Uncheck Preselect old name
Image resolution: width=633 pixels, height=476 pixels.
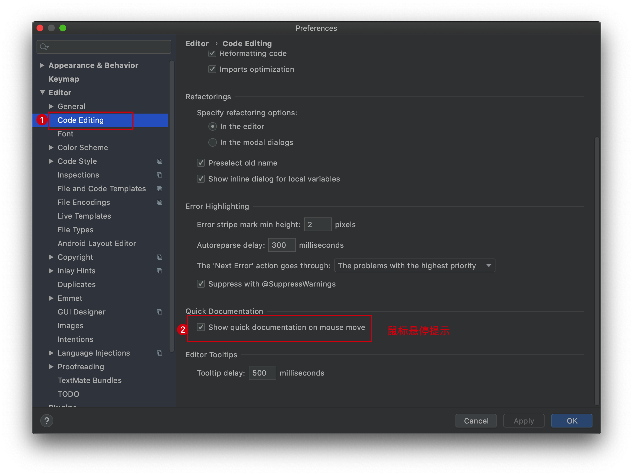click(x=201, y=163)
